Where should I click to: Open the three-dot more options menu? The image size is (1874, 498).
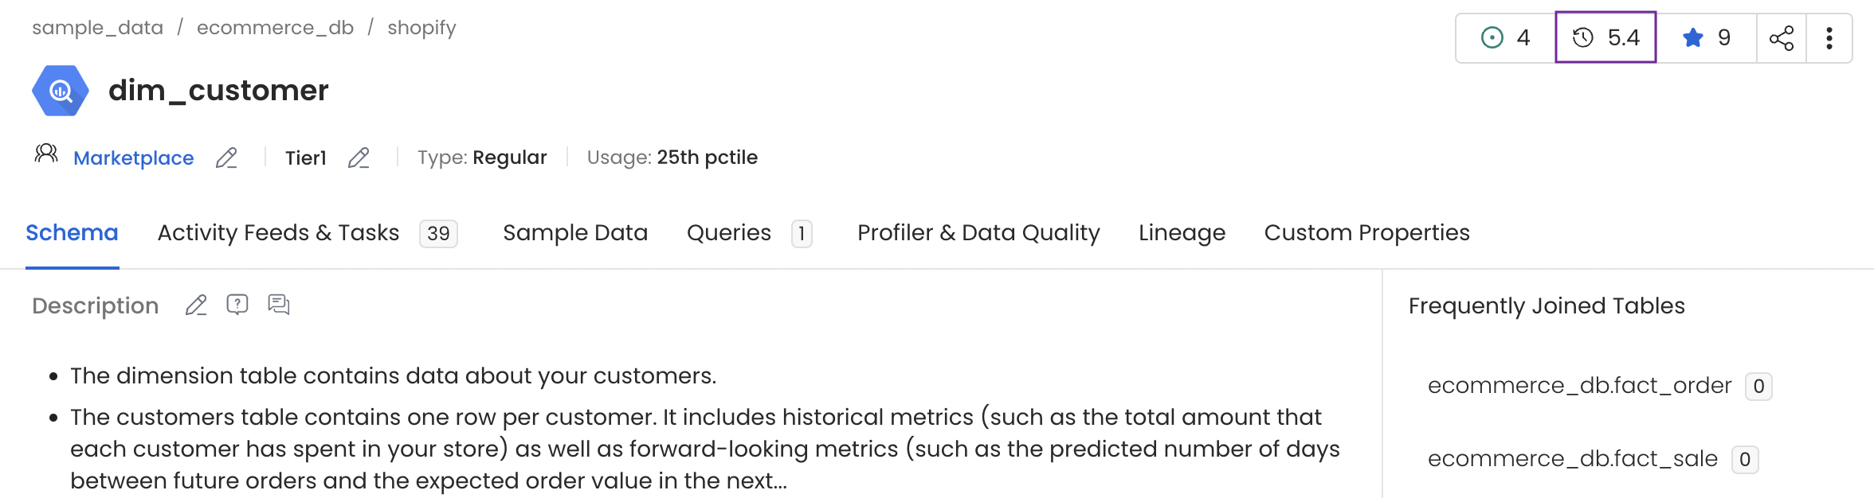tap(1829, 37)
